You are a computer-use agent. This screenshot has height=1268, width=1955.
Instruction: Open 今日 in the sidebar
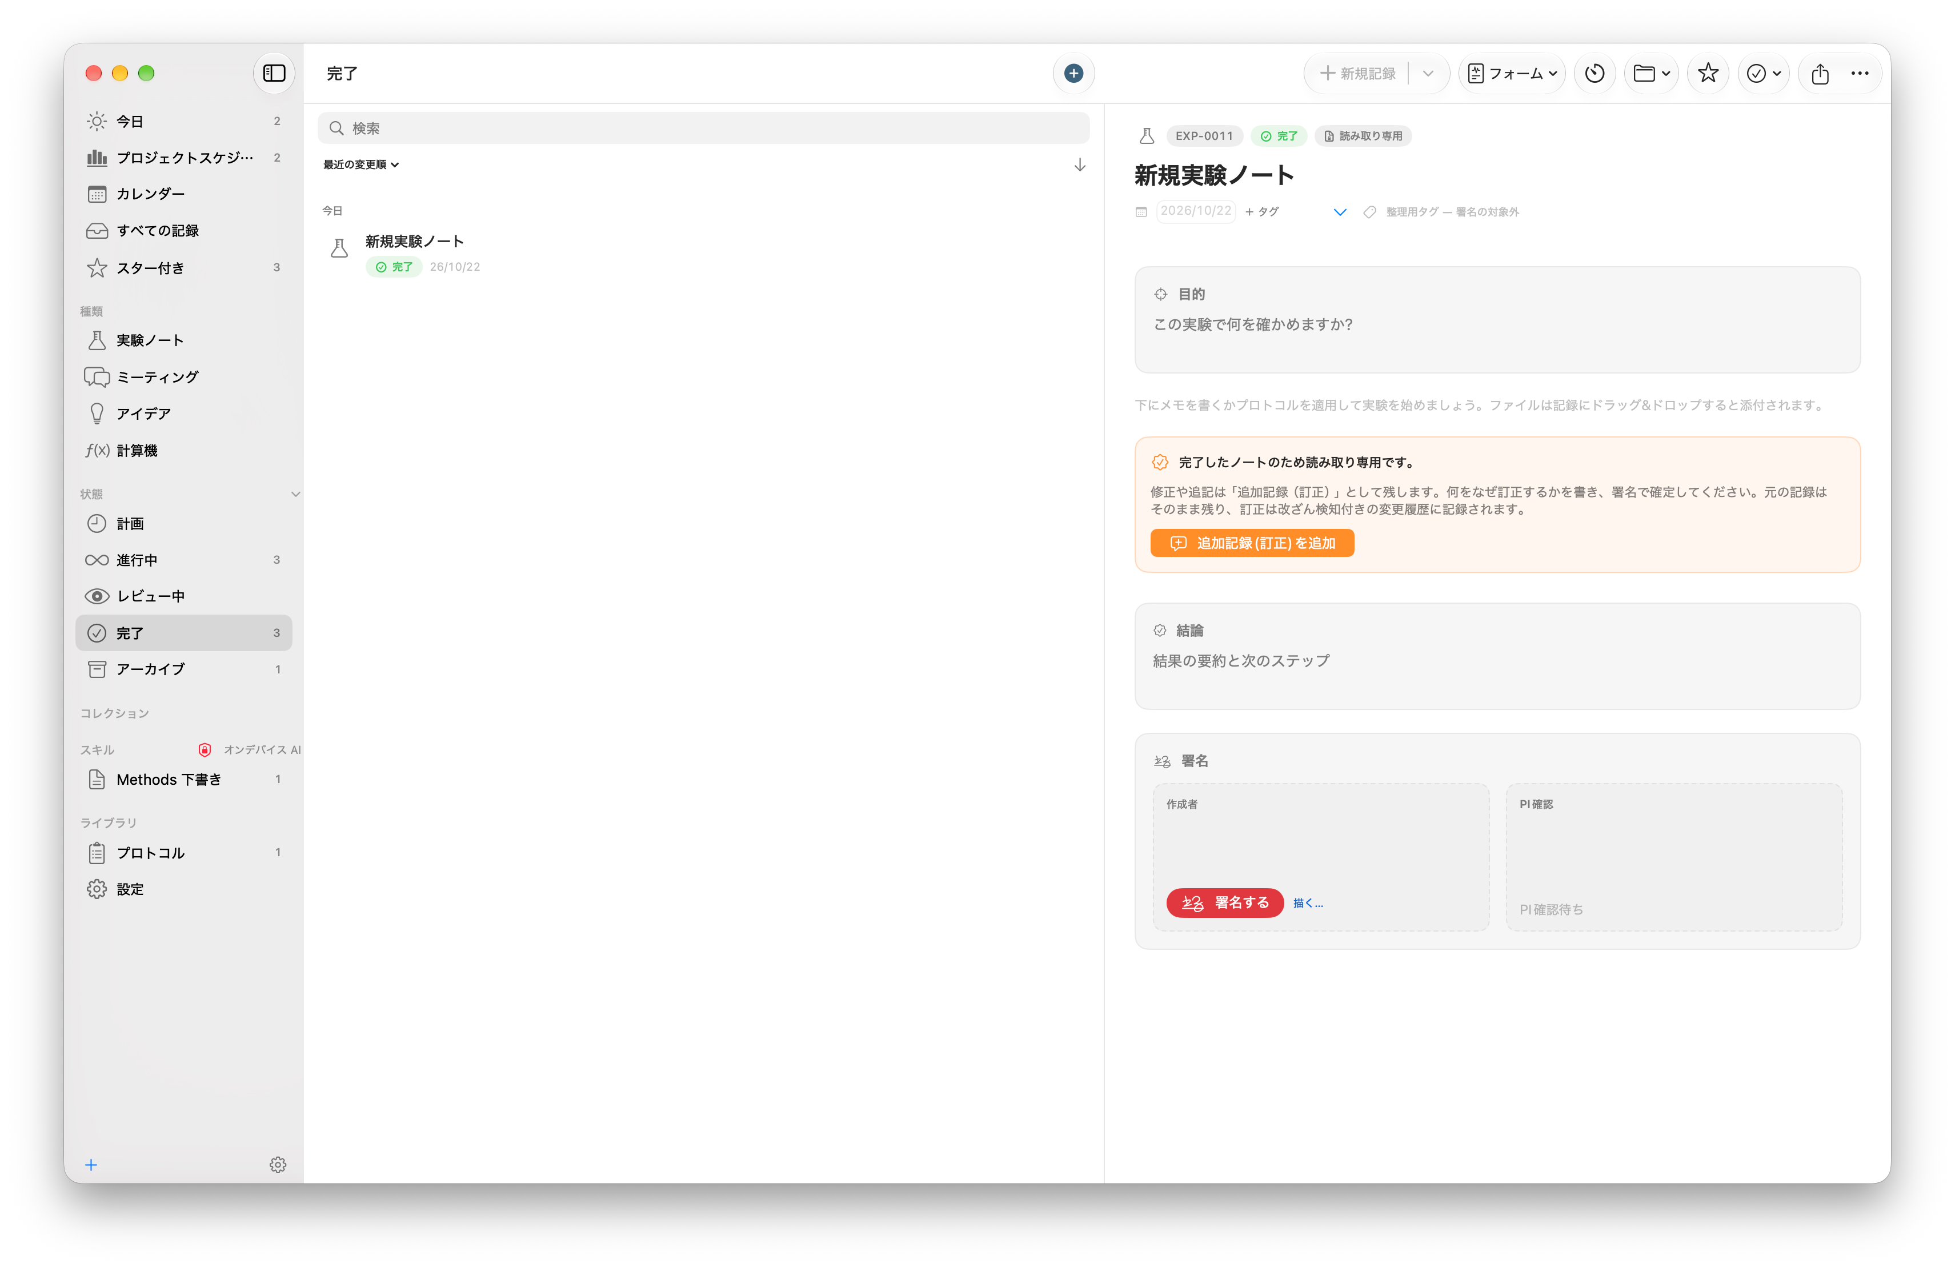pos(183,122)
